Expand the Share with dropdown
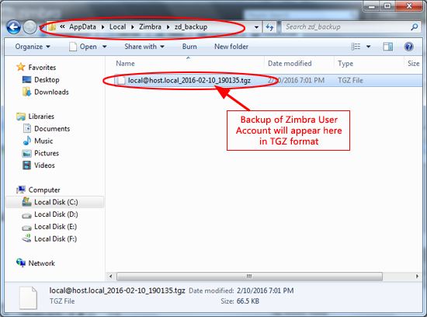Image resolution: width=427 pixels, height=317 pixels. [x=144, y=47]
